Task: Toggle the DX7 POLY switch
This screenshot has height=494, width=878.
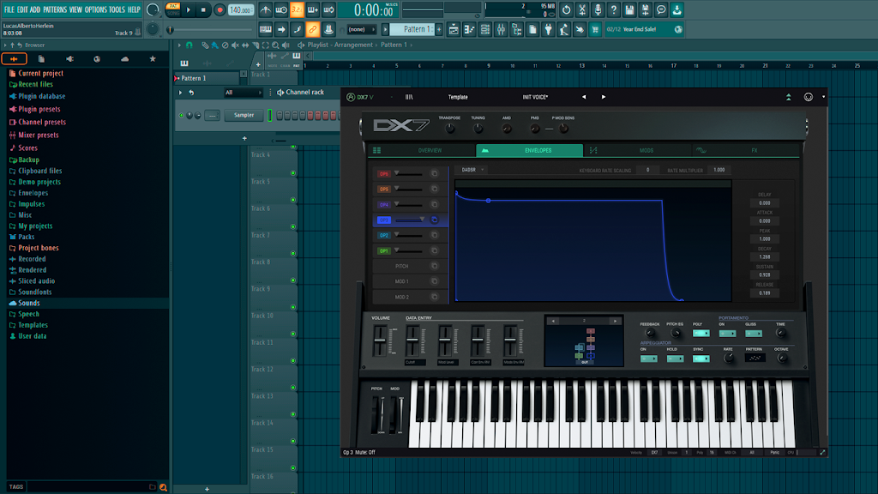Action: pyautogui.click(x=701, y=334)
